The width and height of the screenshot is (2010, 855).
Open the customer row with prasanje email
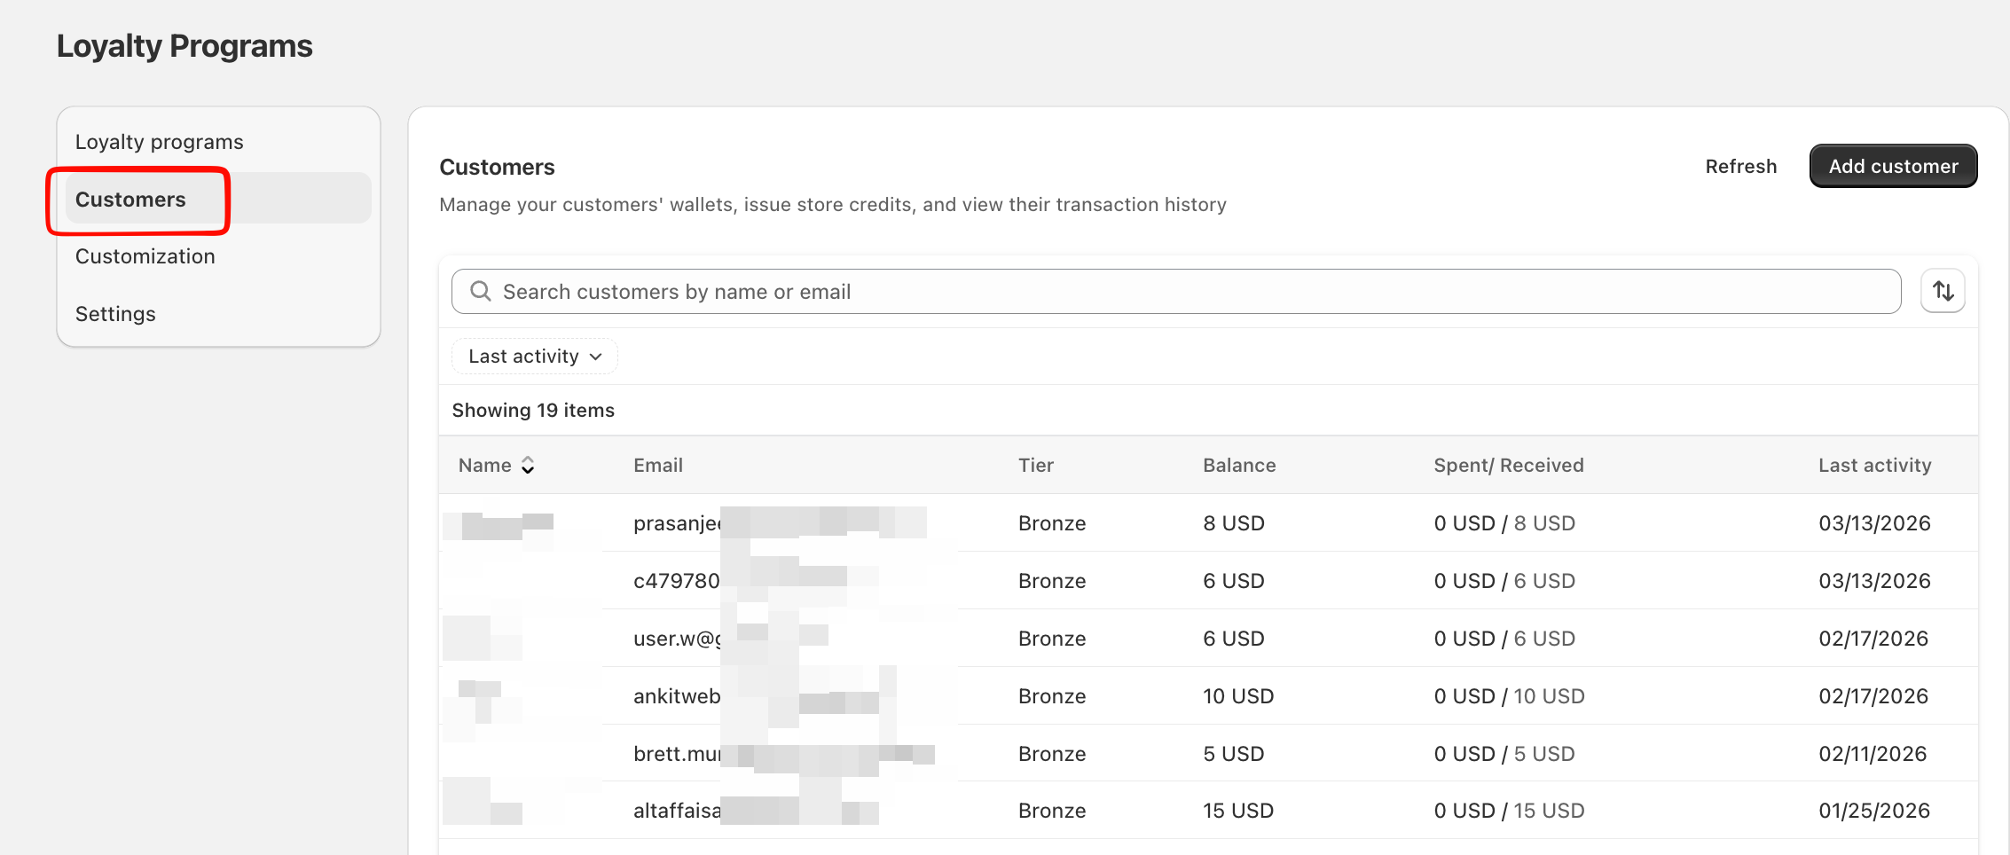click(x=1208, y=523)
